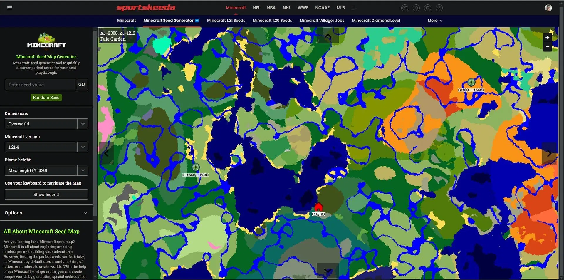Zoom in on the seed map
Screen dimensions: 564x280
547,38
